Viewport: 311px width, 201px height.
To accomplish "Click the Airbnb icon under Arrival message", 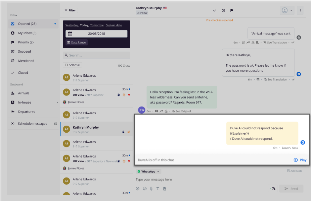I will [253, 43].
